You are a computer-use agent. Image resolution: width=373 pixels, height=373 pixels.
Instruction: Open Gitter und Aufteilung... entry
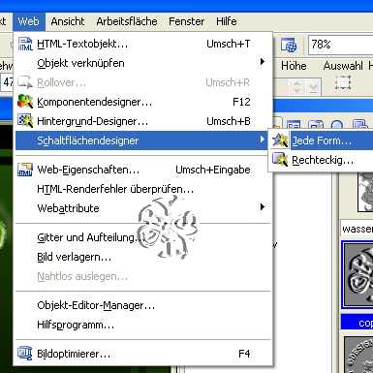(142, 237)
